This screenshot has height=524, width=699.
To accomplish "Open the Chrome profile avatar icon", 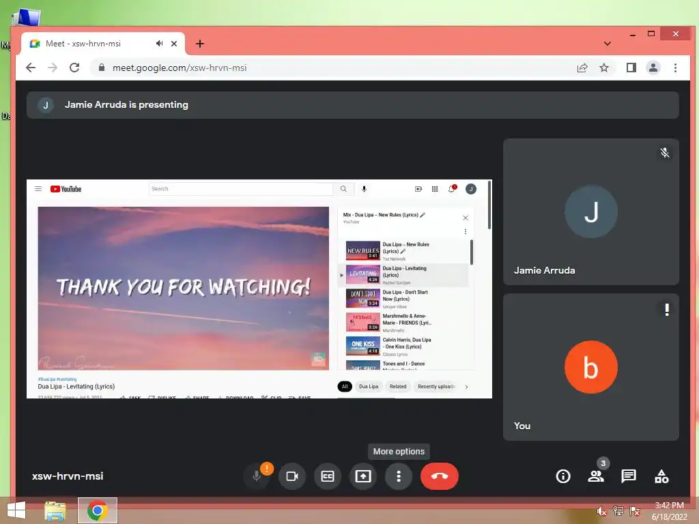I will (653, 68).
